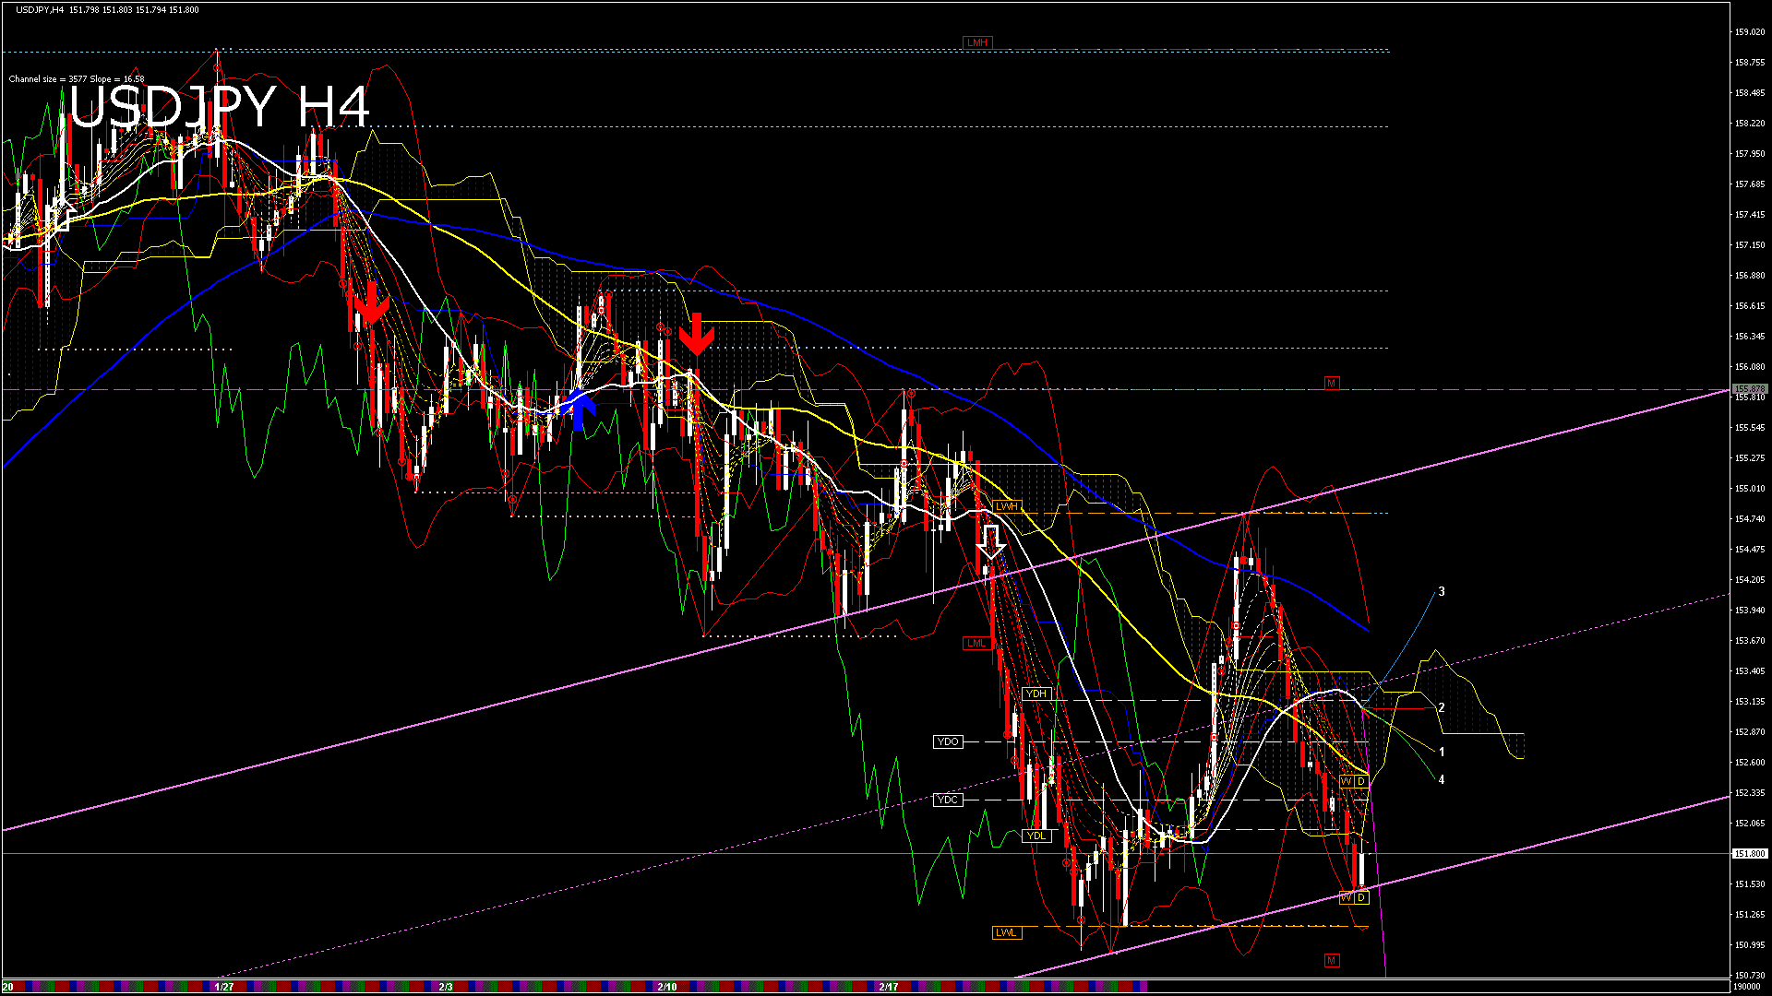Select projection label 4

pyautogui.click(x=1442, y=780)
